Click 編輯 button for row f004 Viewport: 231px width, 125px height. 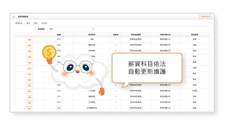30,57
